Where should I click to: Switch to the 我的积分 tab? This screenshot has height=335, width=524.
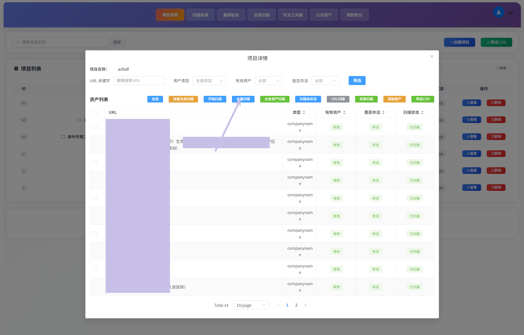pyautogui.click(x=355, y=15)
